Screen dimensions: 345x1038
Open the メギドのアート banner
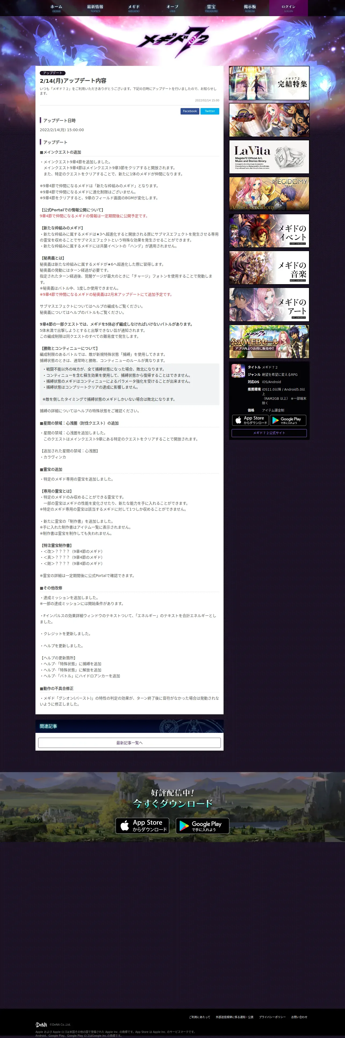point(269,305)
